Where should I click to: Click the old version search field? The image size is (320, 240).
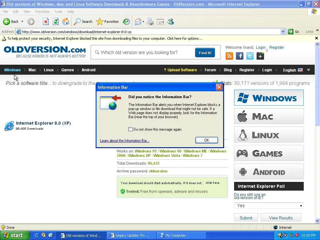pos(143,52)
